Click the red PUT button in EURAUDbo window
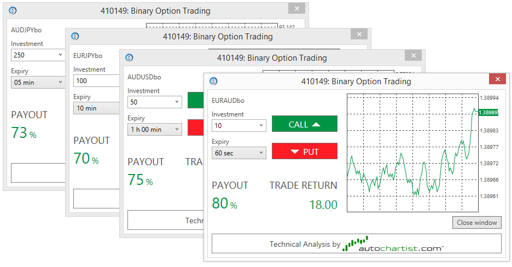The width and height of the screenshot is (512, 267). [304, 151]
